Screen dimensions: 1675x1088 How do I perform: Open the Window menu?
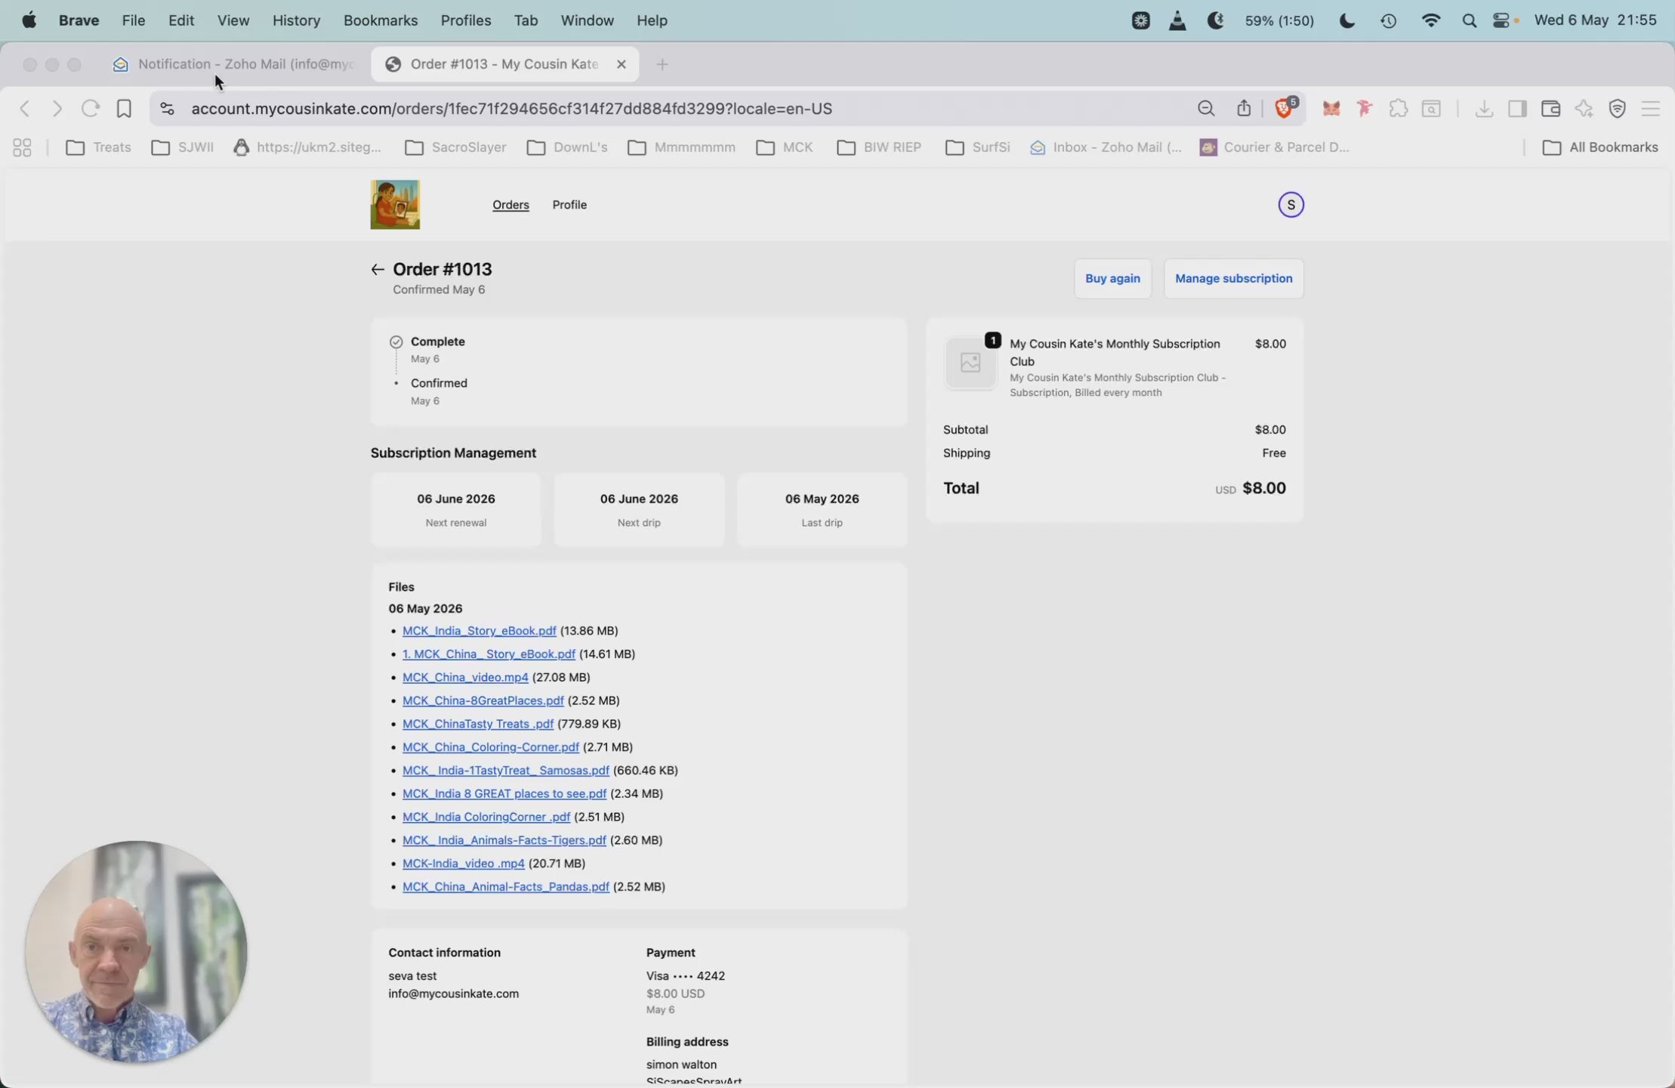click(587, 20)
